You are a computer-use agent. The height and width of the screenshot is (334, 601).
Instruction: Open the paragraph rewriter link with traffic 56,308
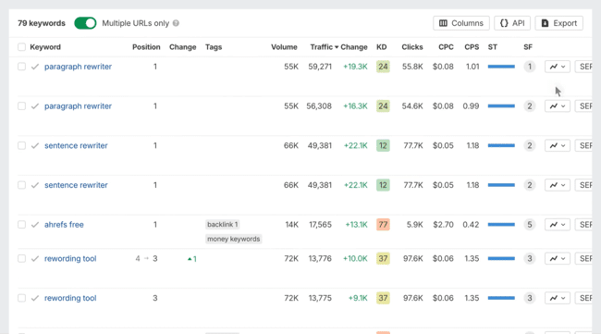coord(78,106)
